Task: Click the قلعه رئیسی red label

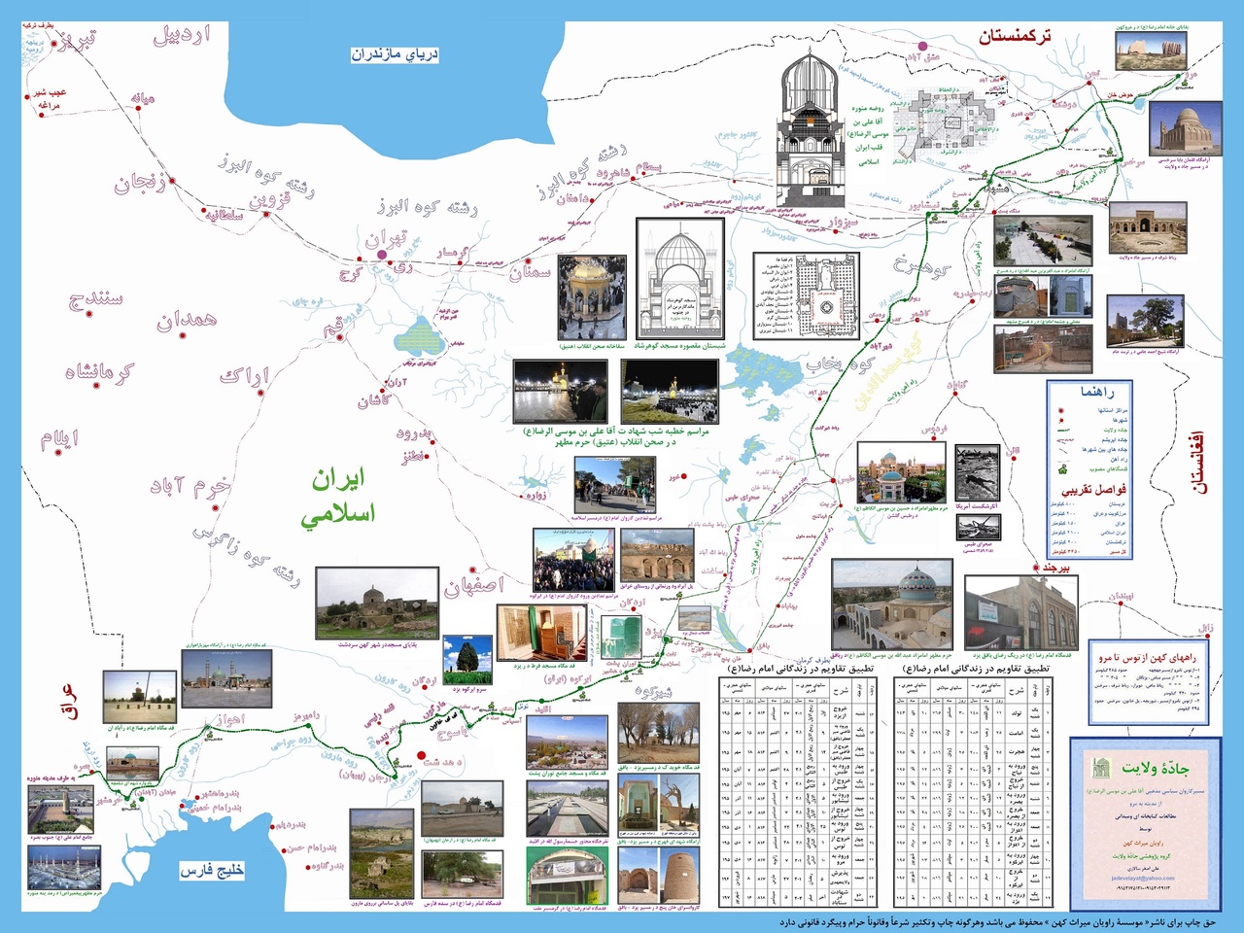Action: pyautogui.click(x=381, y=714)
